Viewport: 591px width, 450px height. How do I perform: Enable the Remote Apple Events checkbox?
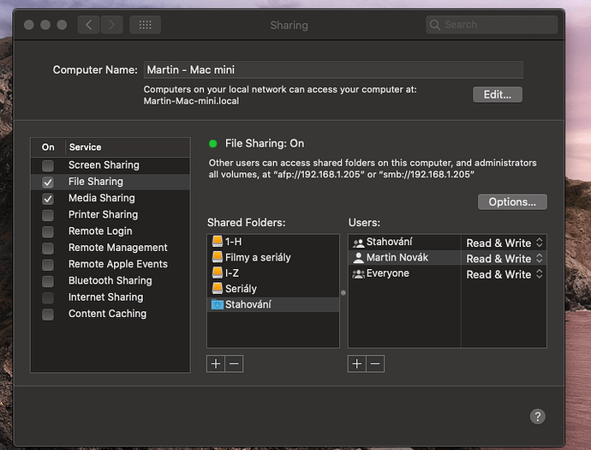(48, 265)
